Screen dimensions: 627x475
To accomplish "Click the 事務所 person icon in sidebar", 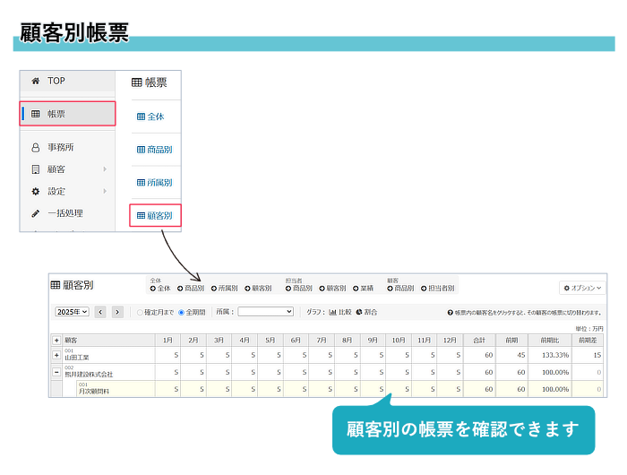I will point(35,148).
